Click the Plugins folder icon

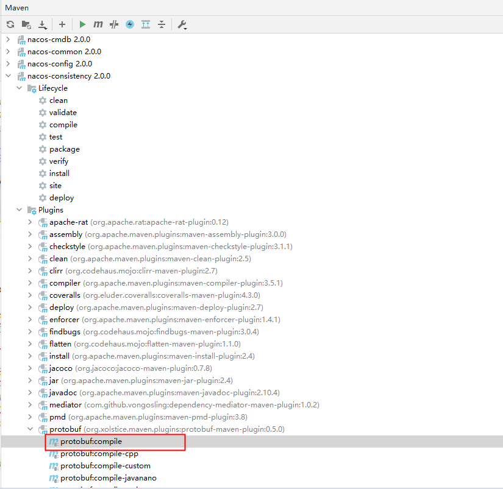point(32,210)
